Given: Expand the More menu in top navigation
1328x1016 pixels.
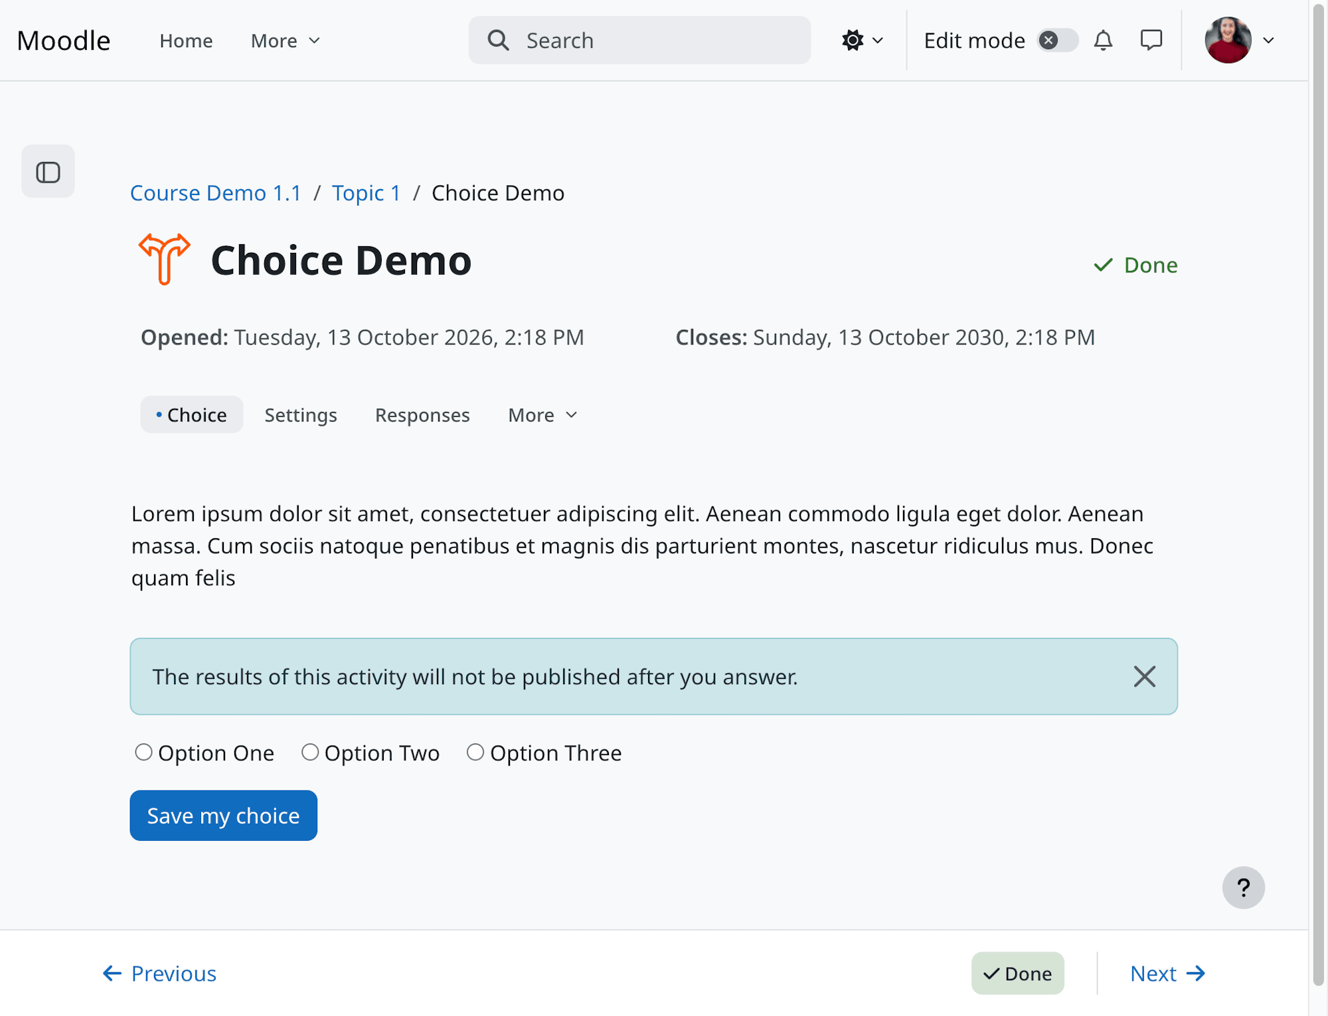Looking at the screenshot, I should coord(286,41).
